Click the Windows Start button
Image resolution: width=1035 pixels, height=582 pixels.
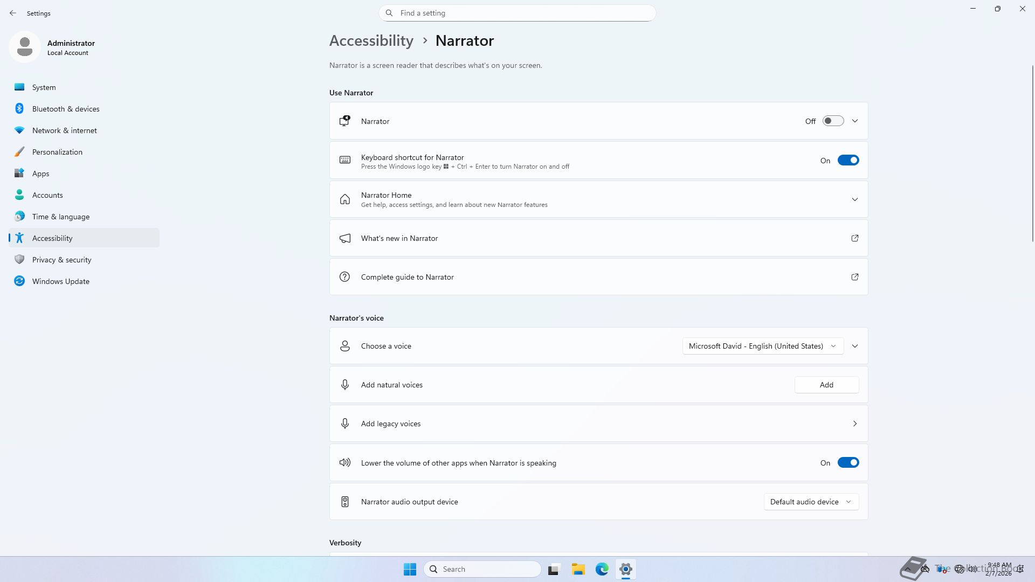[410, 569]
